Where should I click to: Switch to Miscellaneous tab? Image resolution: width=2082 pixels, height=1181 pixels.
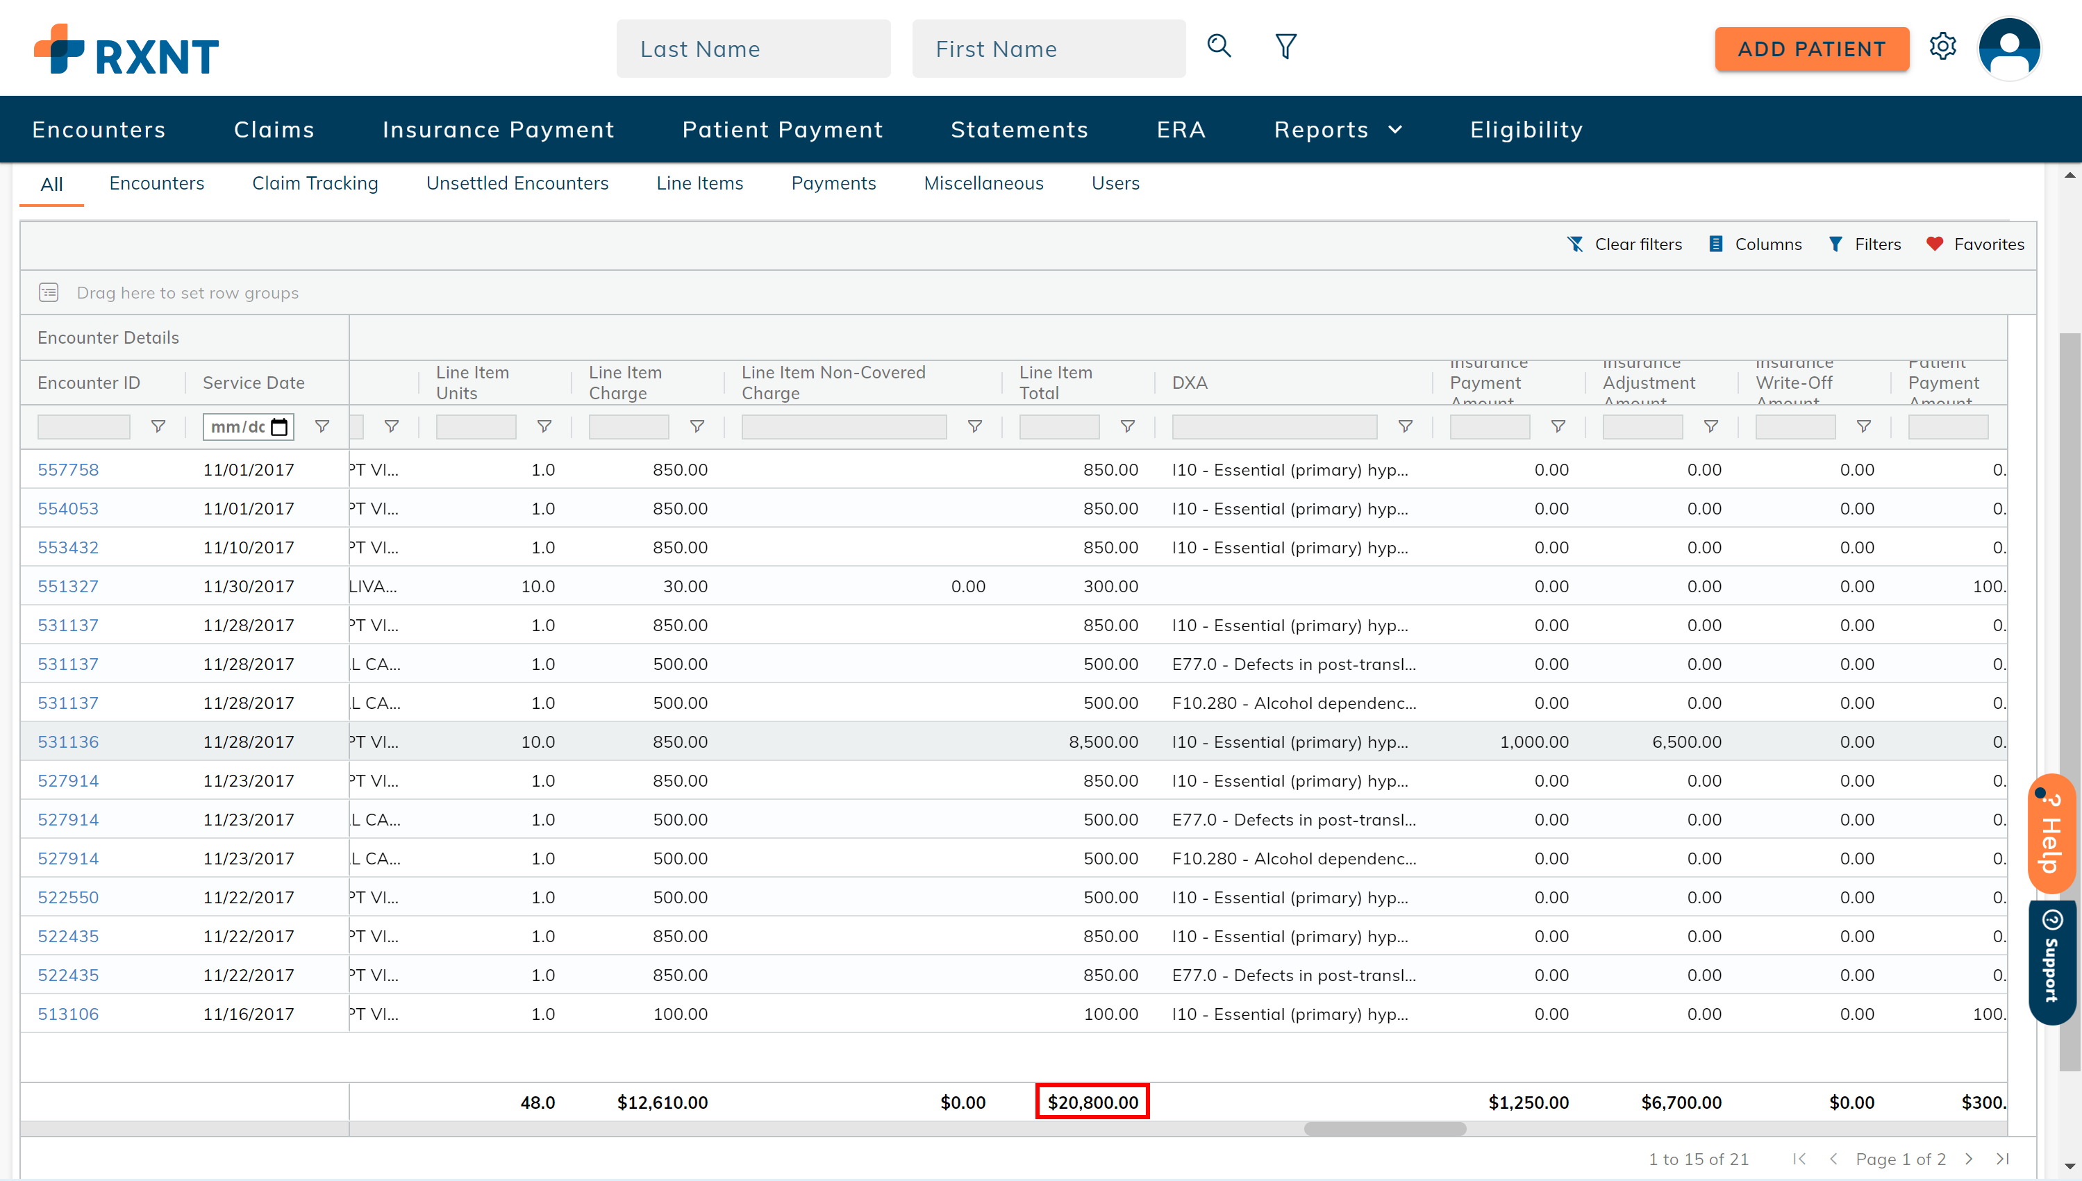point(983,183)
